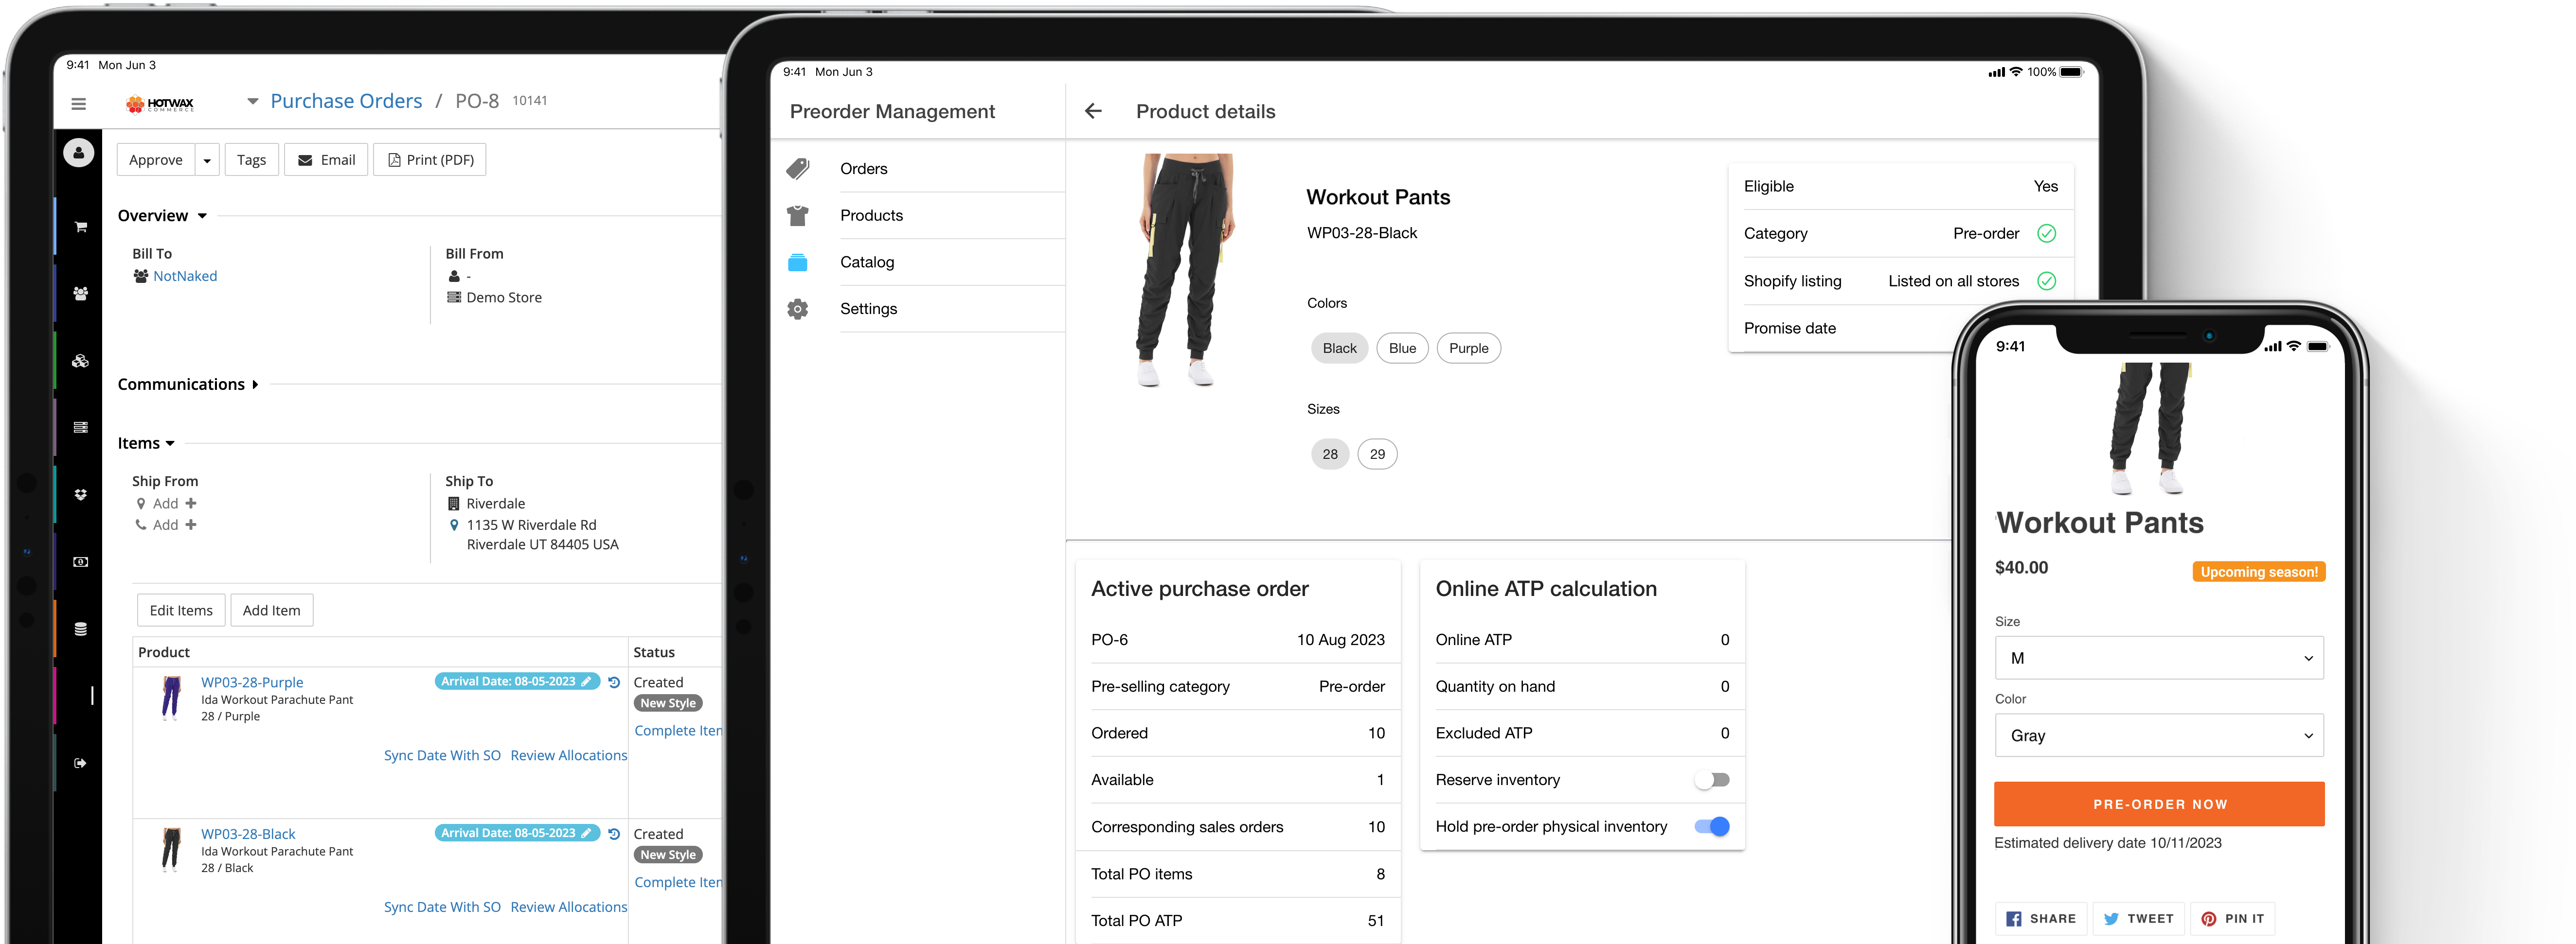This screenshot has height=944, width=2576.
Task: Click the back arrow in Product details
Action: [1093, 112]
